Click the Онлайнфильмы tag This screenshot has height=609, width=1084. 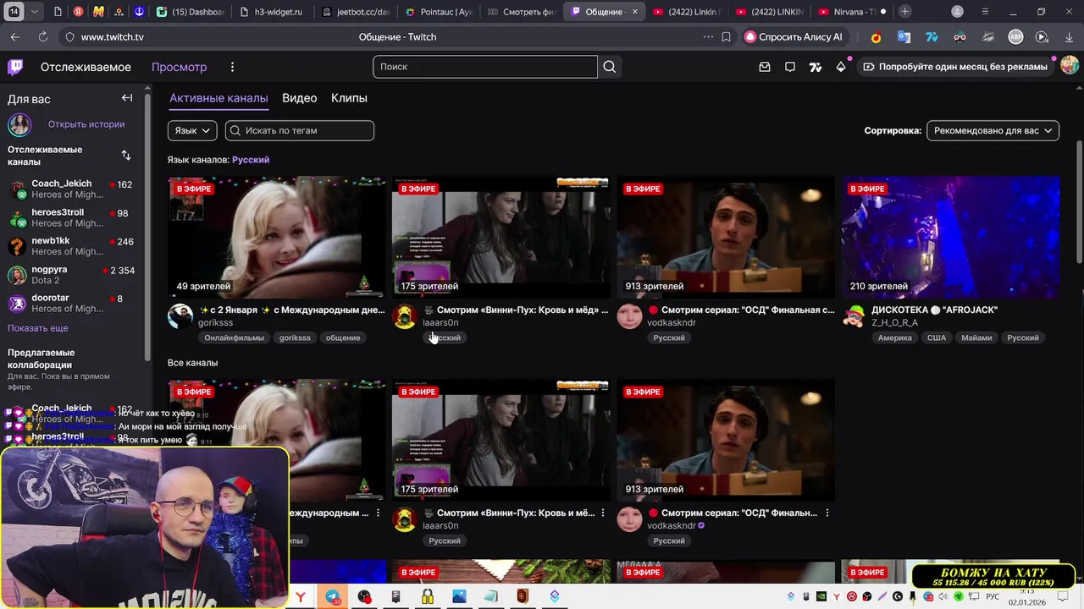click(x=235, y=337)
